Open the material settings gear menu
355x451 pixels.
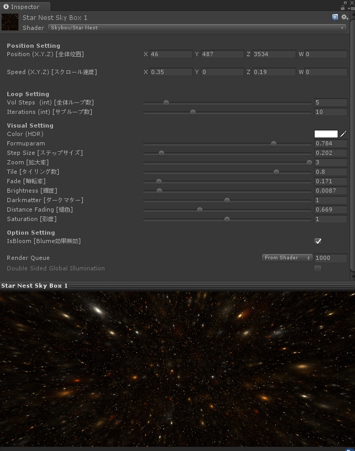(x=345, y=17)
